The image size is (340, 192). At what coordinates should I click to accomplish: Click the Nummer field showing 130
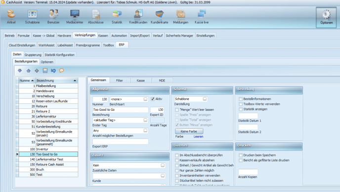tap(100, 99)
